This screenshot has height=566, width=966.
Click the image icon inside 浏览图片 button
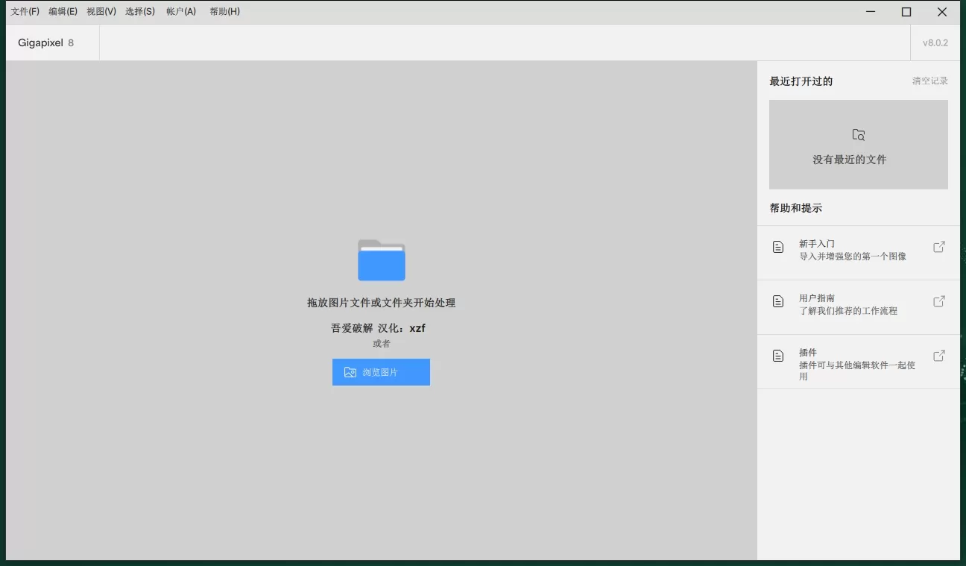350,371
